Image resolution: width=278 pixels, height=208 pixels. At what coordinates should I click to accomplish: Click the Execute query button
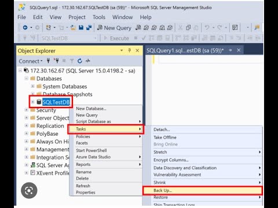click(116, 38)
